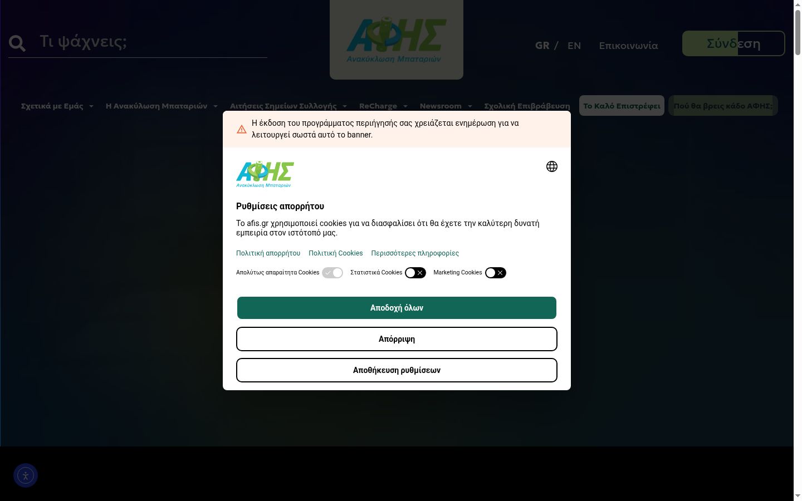802x501 pixels.
Task: Expand Αιτήσεις Σημείων Συλλογής dropdown arrow
Action: tap(345, 106)
